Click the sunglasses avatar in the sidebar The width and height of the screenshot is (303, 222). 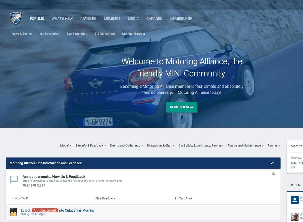click(x=295, y=217)
